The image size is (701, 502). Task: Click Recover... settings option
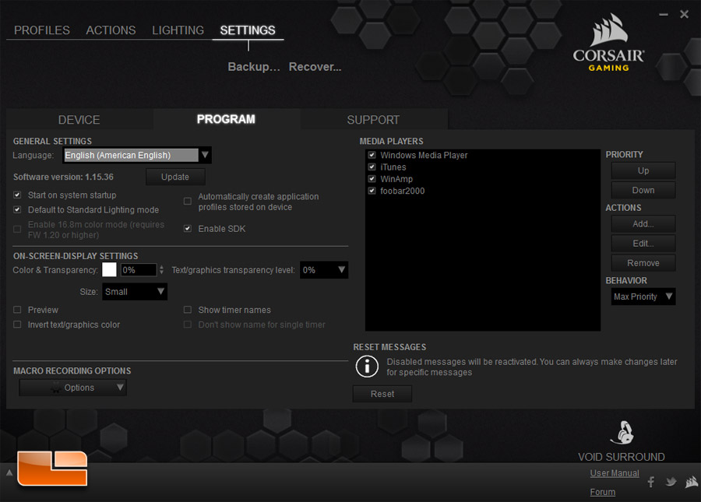(315, 67)
